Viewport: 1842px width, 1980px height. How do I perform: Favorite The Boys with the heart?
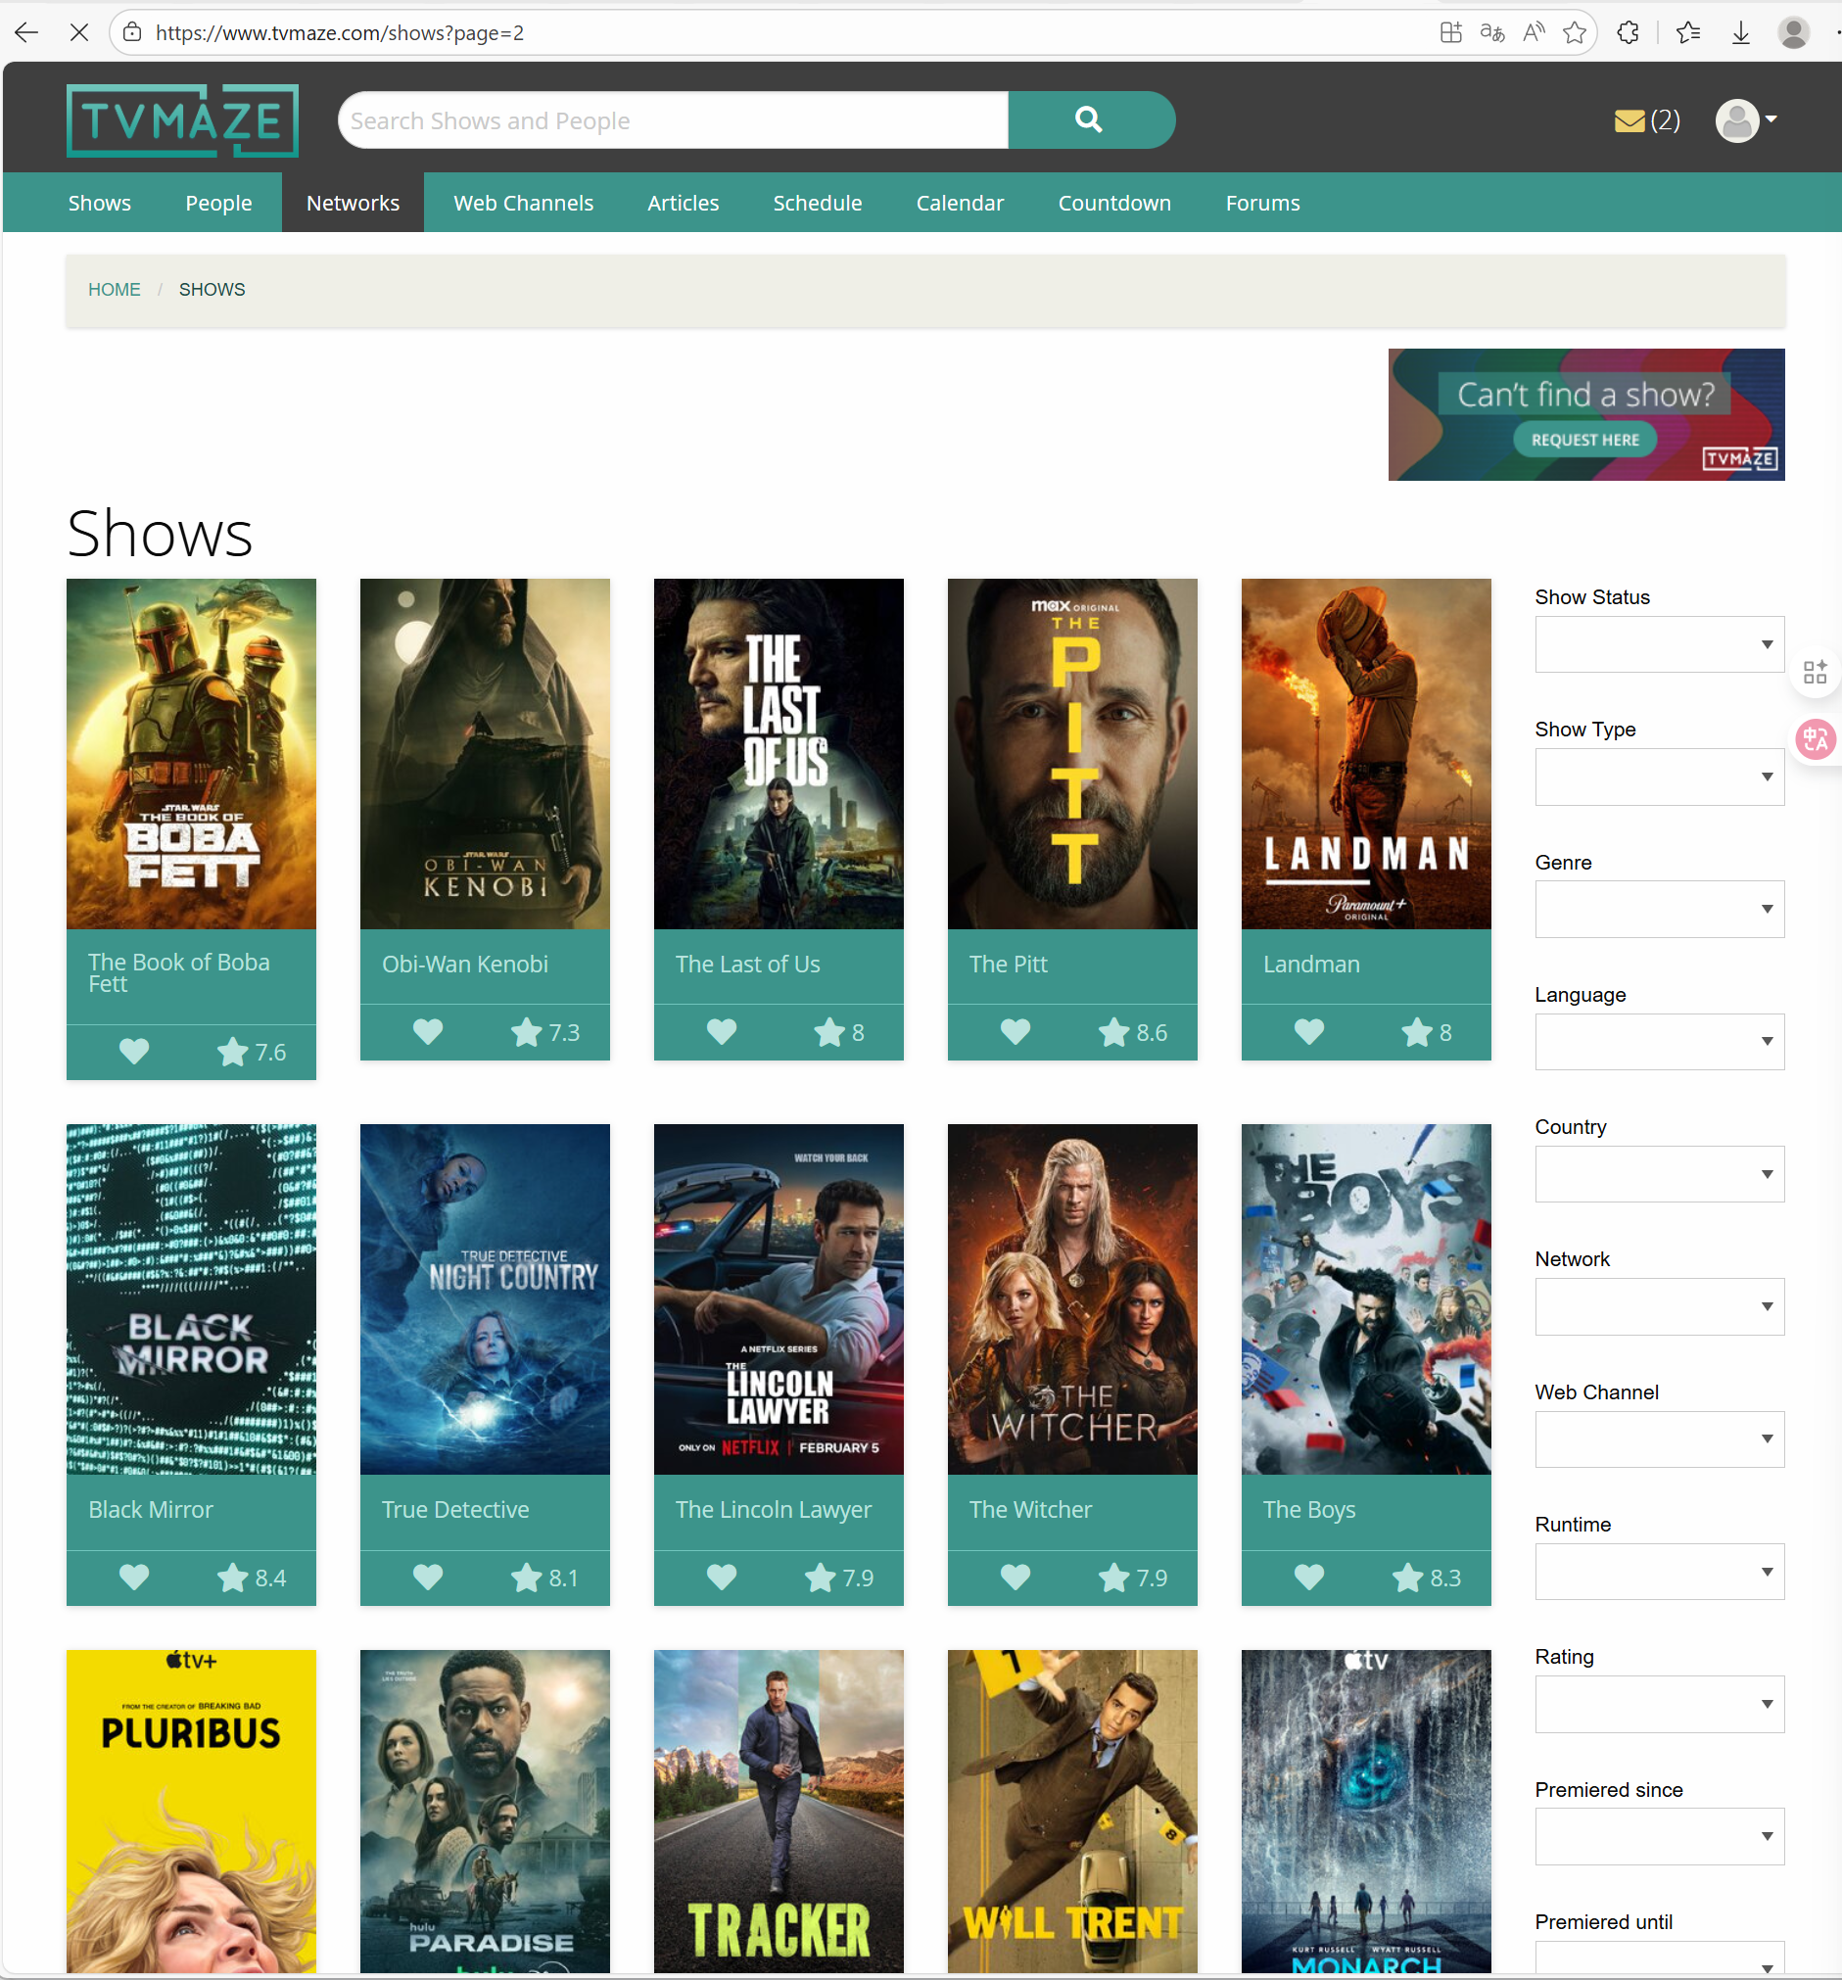(1309, 1577)
